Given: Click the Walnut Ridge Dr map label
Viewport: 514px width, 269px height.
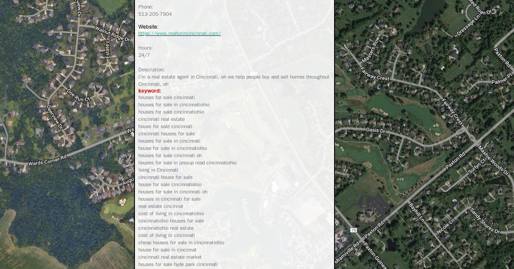Looking at the screenshot, I should point(112,34).
